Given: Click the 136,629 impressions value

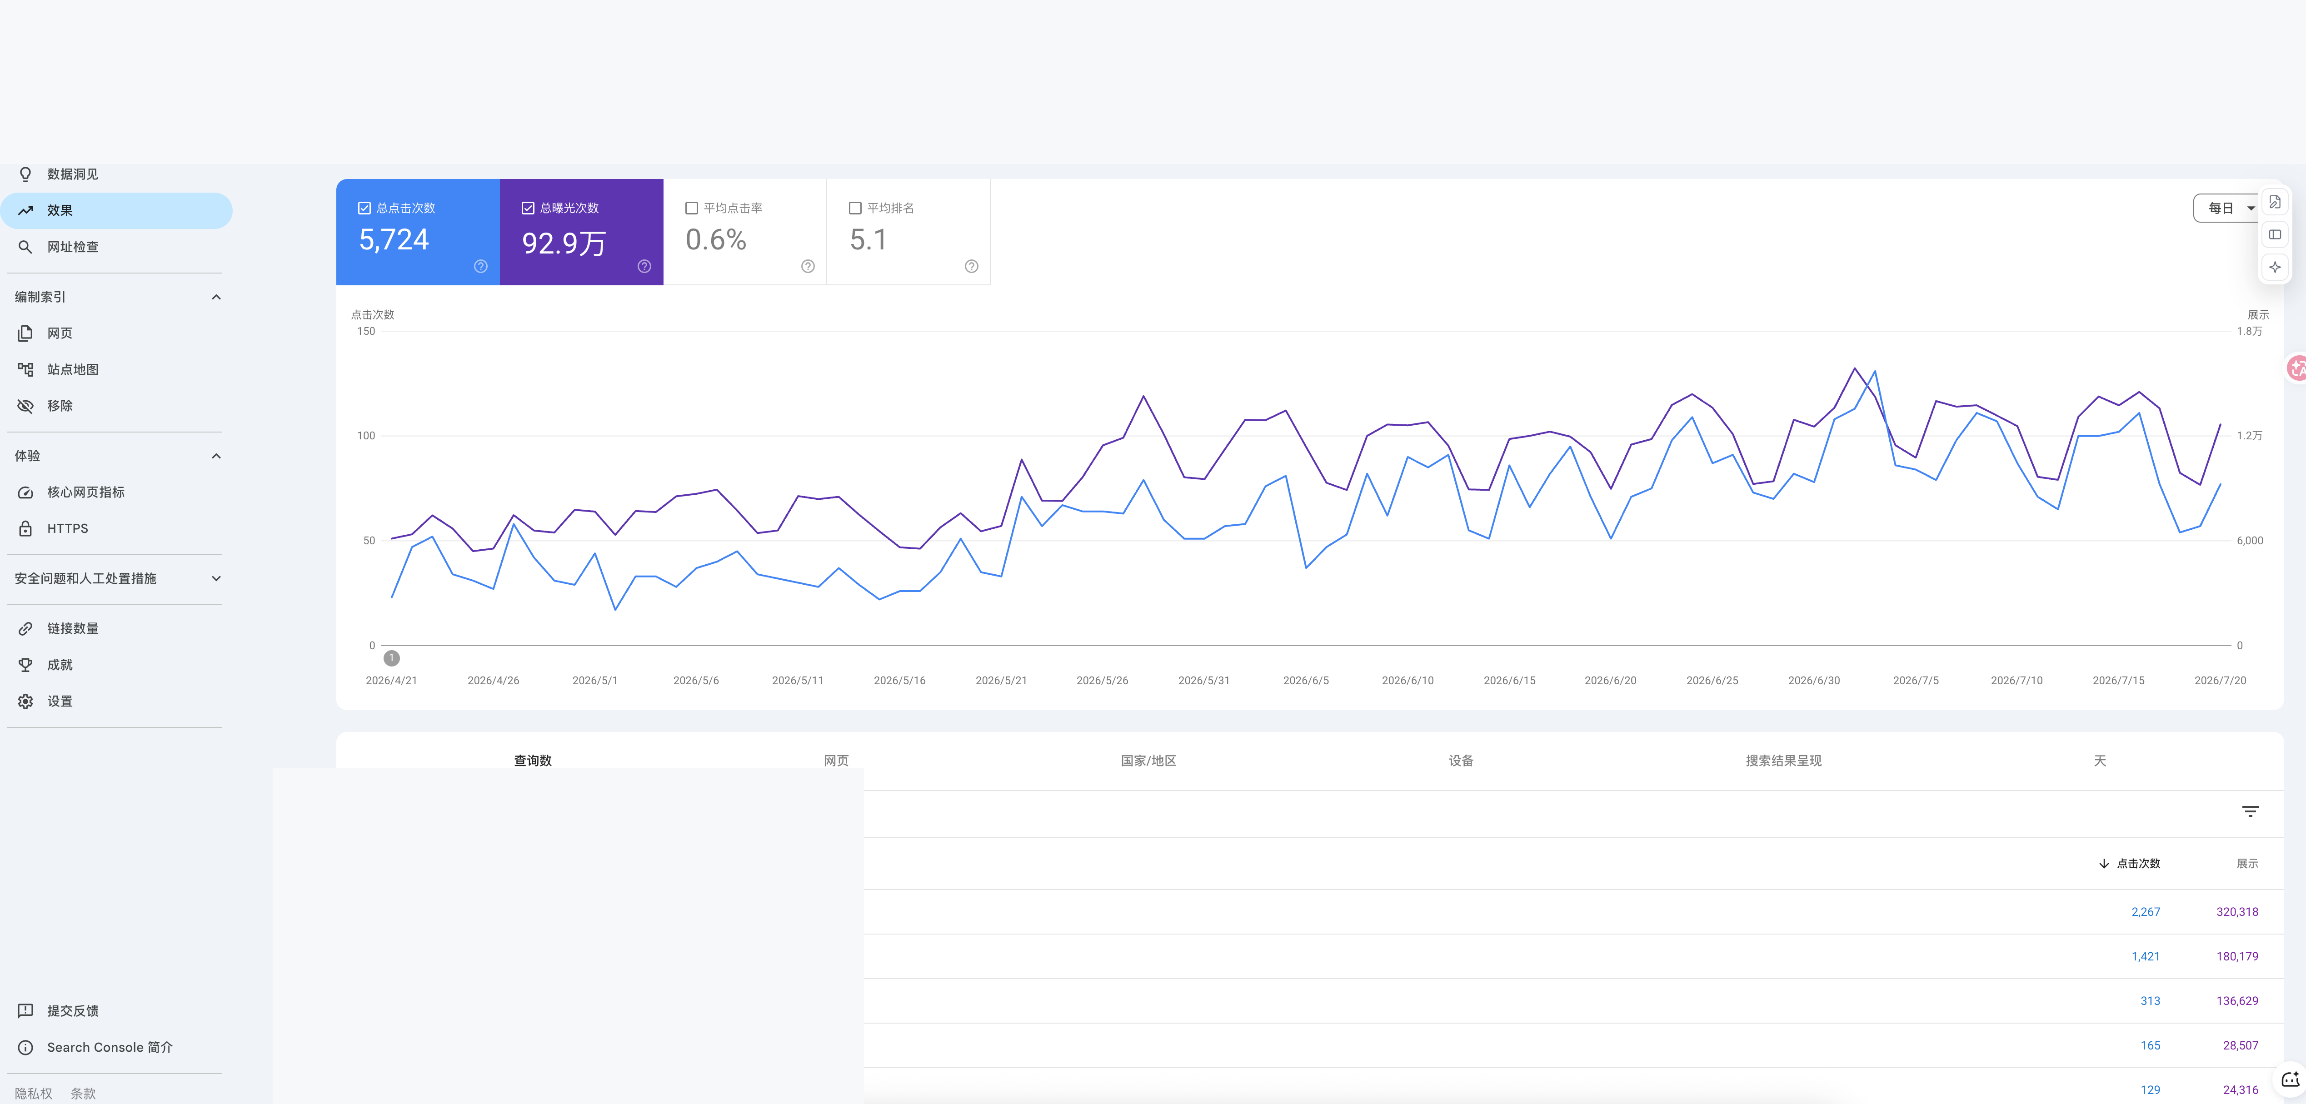Looking at the screenshot, I should 2237,1001.
